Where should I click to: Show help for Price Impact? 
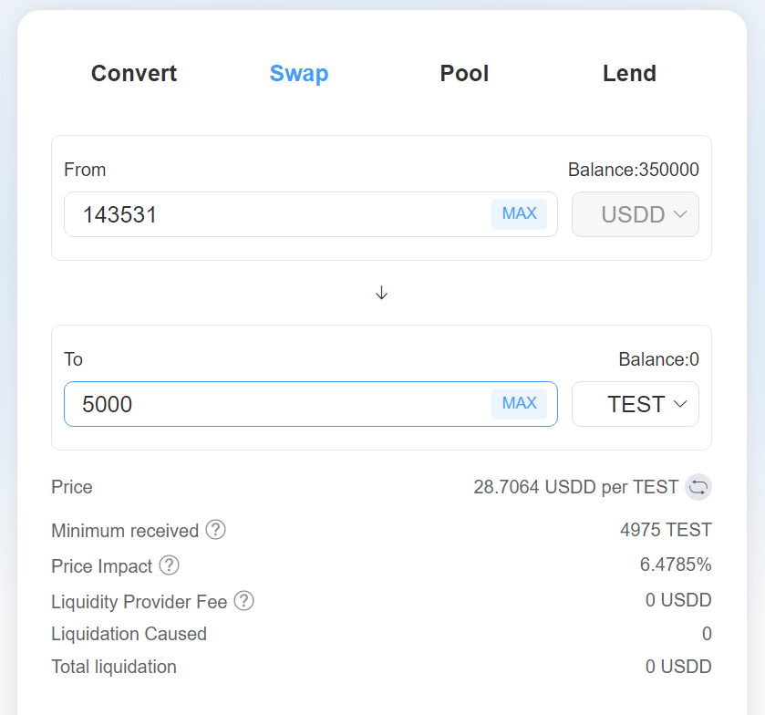(170, 565)
